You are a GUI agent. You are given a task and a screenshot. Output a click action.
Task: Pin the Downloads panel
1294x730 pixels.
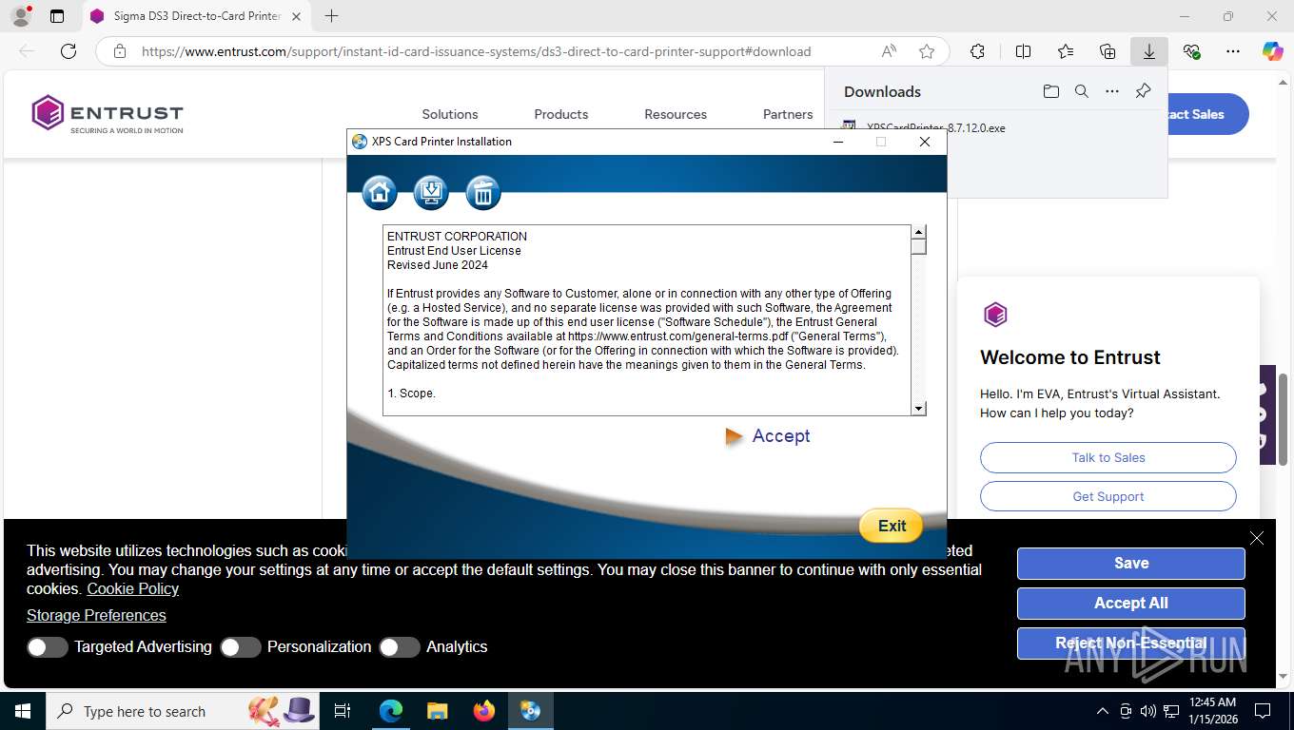pyautogui.click(x=1143, y=91)
